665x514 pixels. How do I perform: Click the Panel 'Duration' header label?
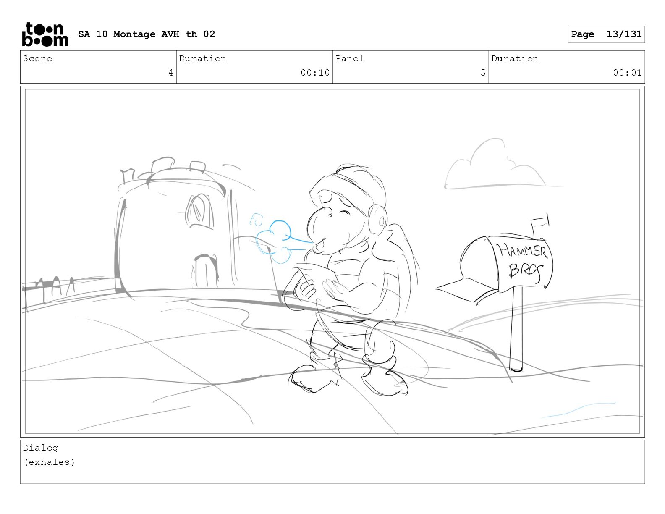click(x=515, y=59)
